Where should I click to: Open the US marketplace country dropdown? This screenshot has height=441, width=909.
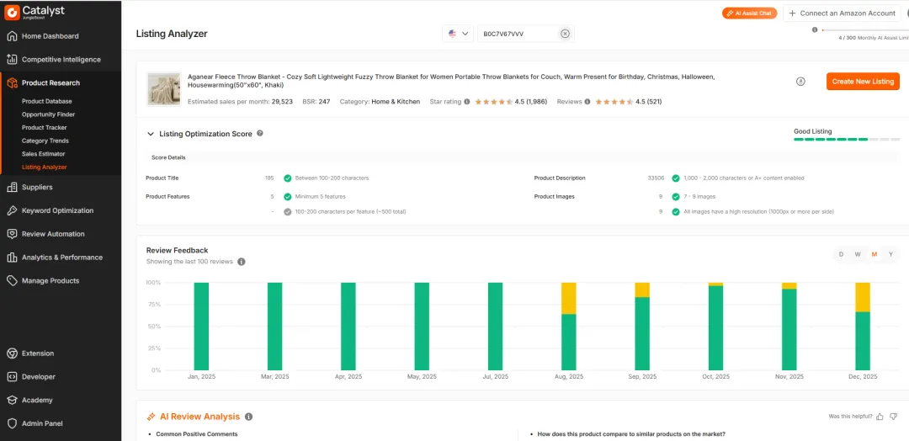point(458,34)
